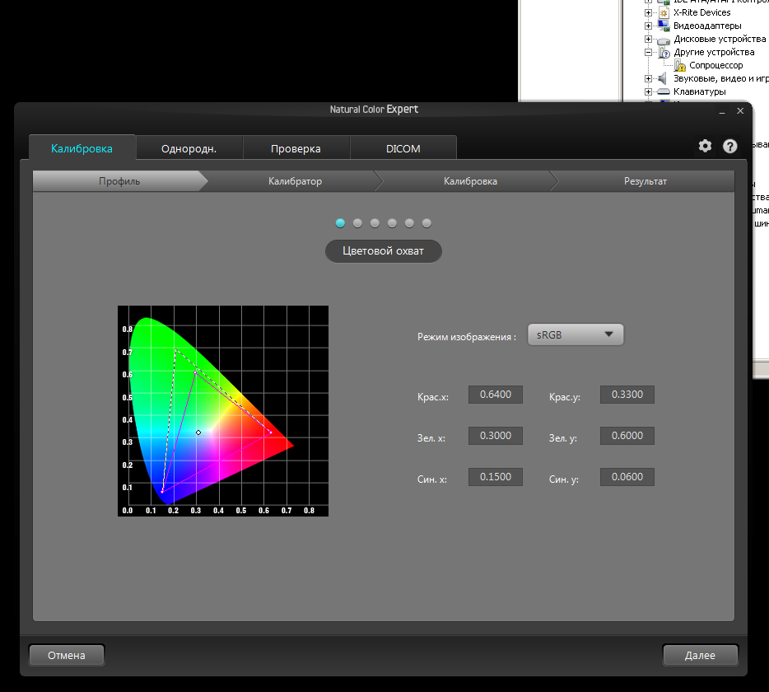Viewport: 769px width, 692px height.
Task: Open the Проверка tab
Action: coord(296,148)
